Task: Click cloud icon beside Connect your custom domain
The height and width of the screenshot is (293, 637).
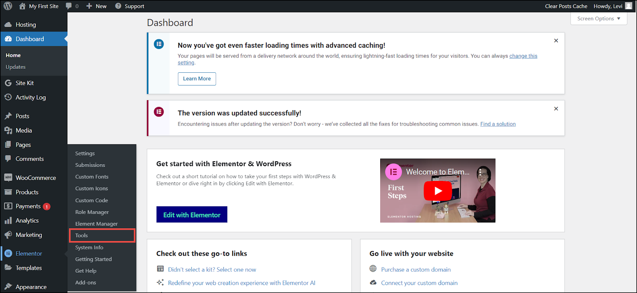Action: 373,282
